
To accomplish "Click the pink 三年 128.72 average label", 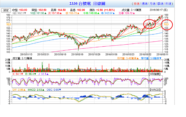I will pyautogui.click(x=127, y=13).
